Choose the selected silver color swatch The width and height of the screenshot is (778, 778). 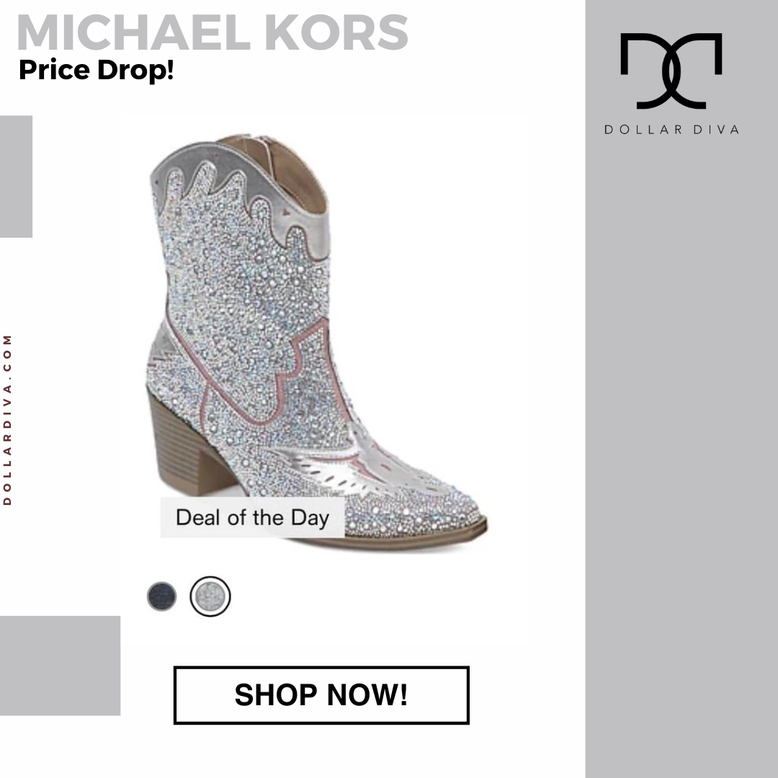tap(210, 596)
